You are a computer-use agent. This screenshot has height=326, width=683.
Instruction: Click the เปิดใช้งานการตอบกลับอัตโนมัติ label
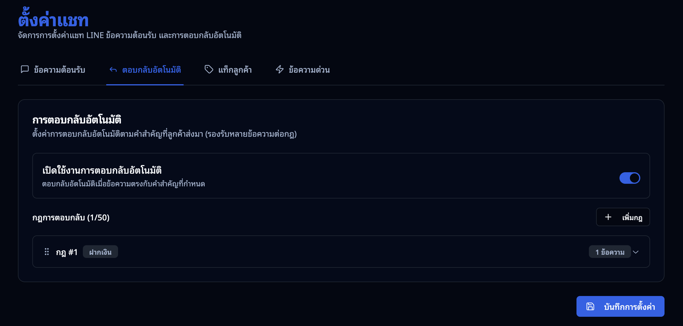tap(102, 171)
